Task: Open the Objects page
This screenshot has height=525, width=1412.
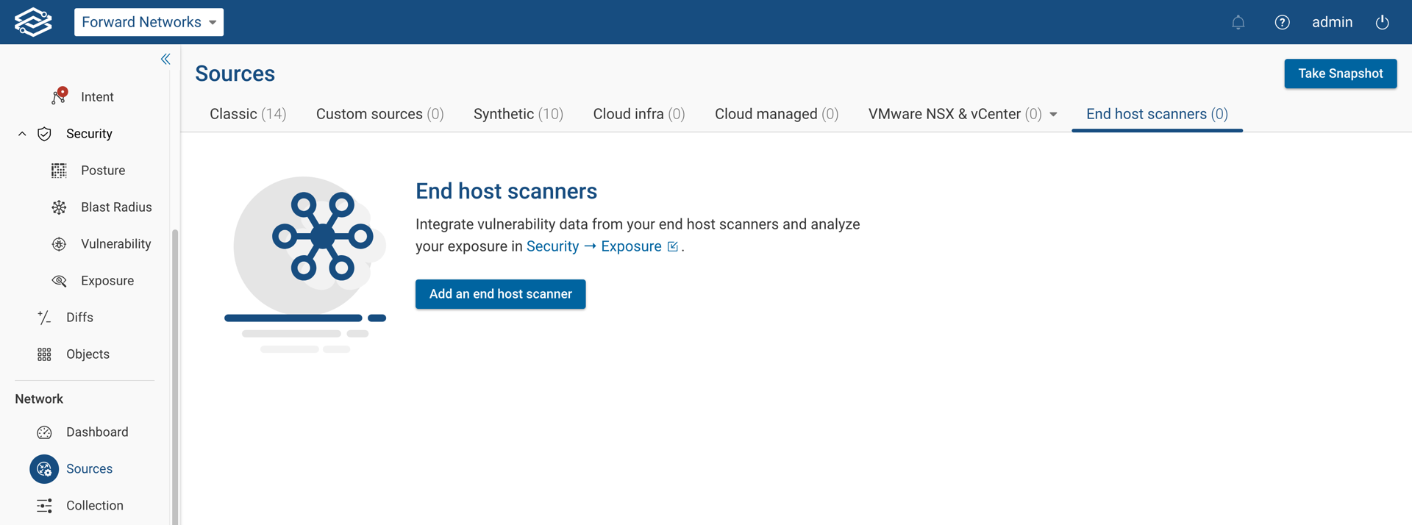Action: point(88,354)
